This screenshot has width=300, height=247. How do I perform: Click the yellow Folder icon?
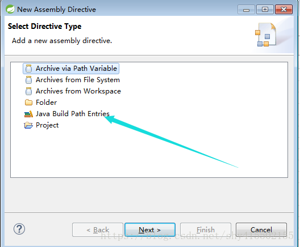(x=29, y=103)
